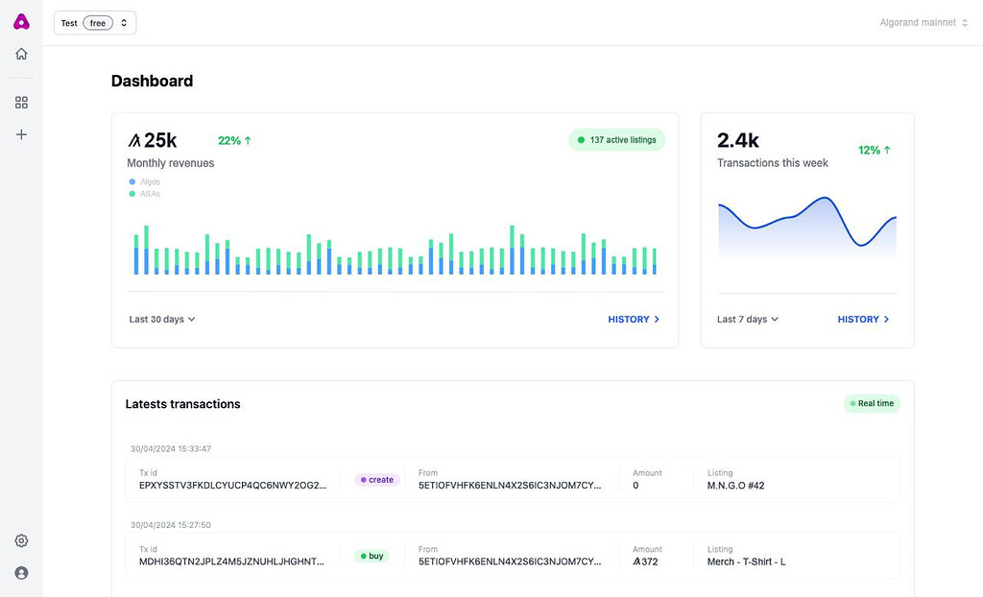983x597 pixels.
Task: Open HISTORY for monthly revenues
Action: (x=633, y=319)
